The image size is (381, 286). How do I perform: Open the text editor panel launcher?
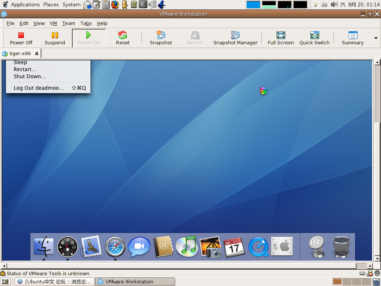pyautogui.click(x=96, y=4)
